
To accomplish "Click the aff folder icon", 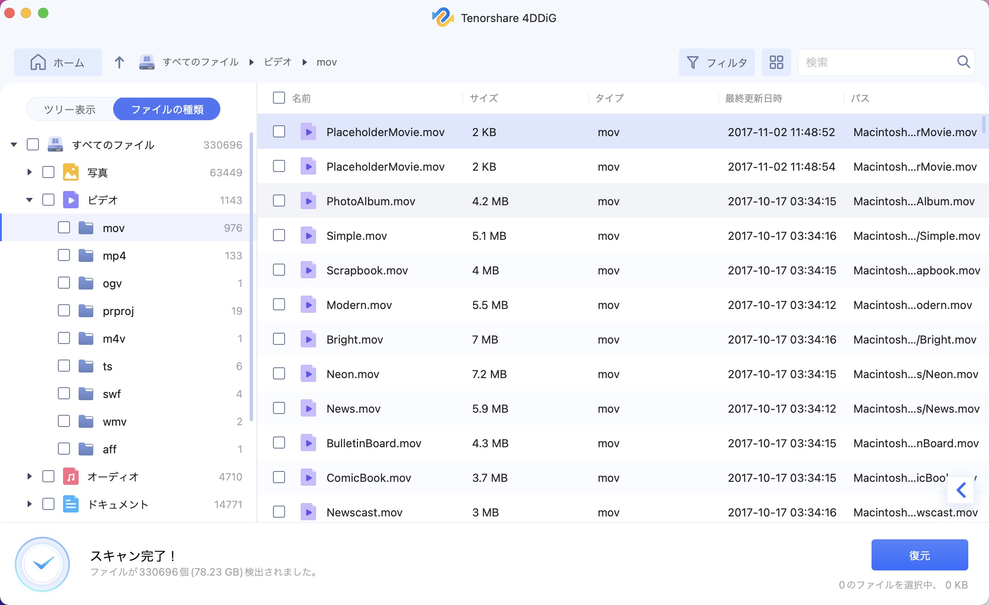I will [86, 449].
